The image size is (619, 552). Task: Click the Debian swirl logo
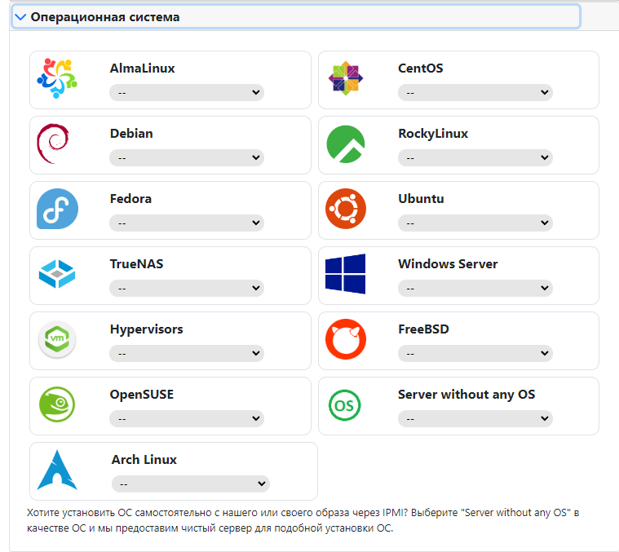(53, 144)
